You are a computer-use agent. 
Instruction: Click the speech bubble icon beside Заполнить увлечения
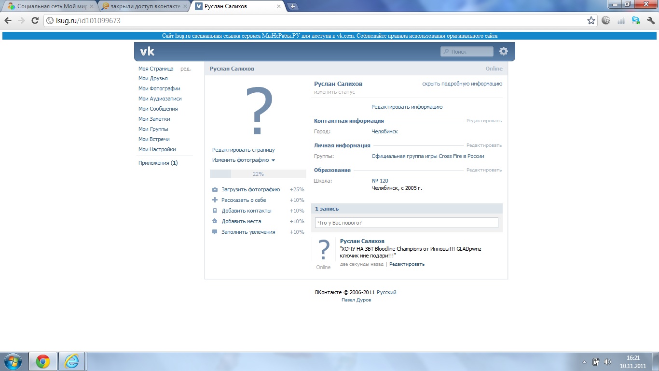[215, 232]
